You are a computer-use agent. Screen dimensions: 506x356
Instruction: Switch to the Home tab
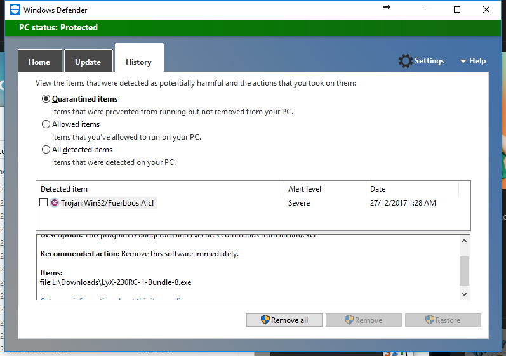click(40, 61)
